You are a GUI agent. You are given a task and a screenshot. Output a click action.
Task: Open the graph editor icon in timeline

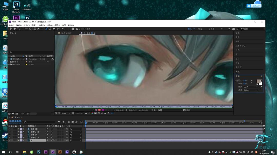[81, 122]
